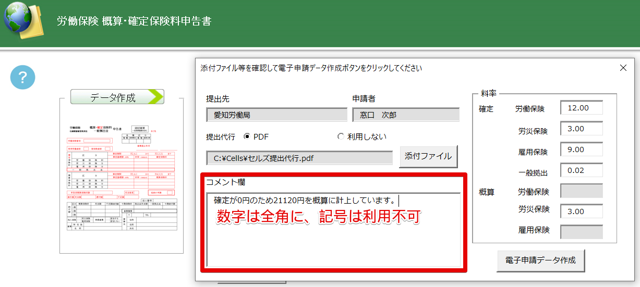Screen dimensions: 640x287
Task: Click the 概算 労災保険 rate field
Action: 582,211
